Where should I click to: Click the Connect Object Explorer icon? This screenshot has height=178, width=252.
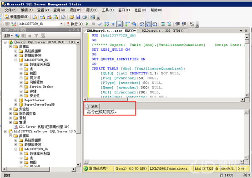(x=17, y=35)
